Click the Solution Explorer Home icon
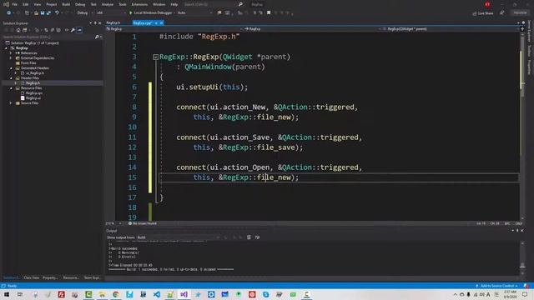 click(x=18, y=30)
